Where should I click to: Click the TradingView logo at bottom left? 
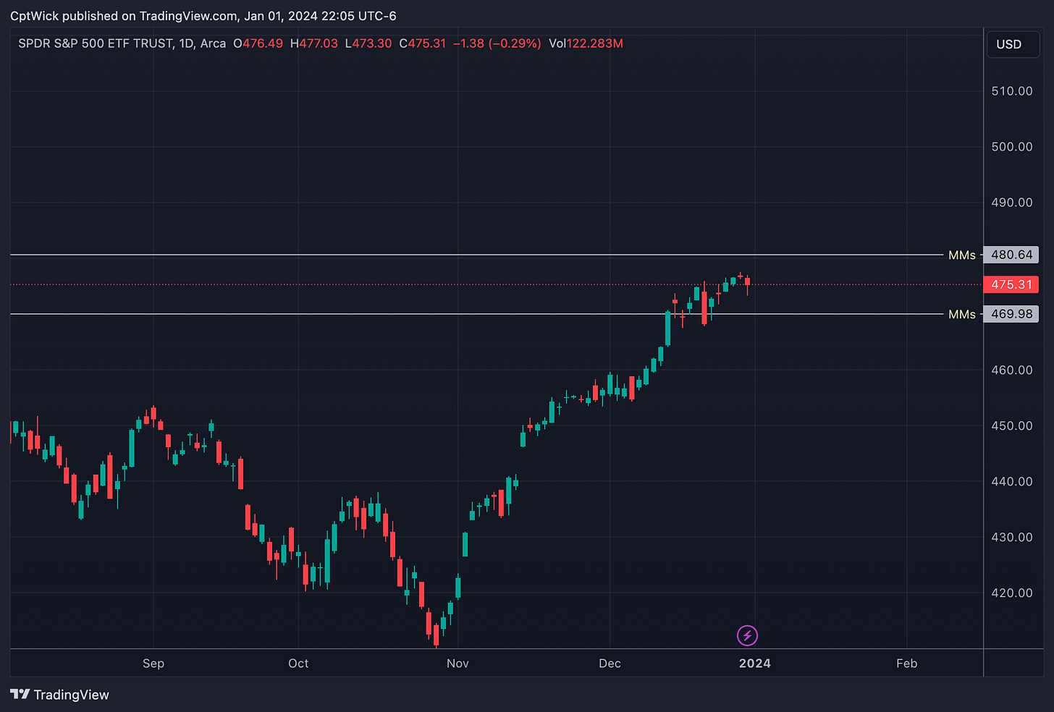click(x=59, y=695)
